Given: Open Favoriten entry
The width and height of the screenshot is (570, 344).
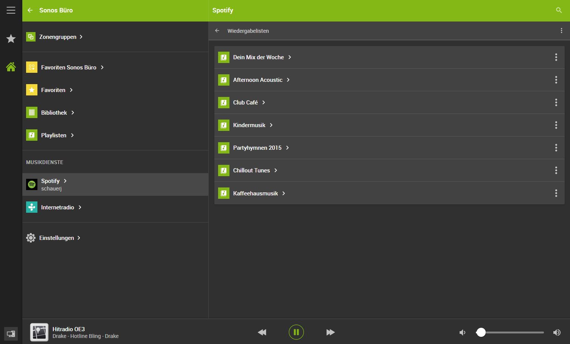Looking at the screenshot, I should 115,90.
